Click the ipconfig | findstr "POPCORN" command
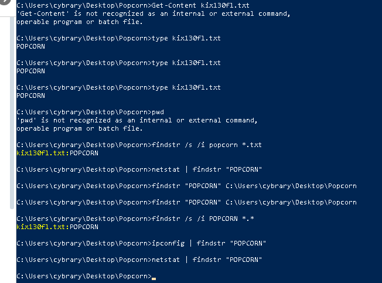The height and width of the screenshot is (283, 382). click(208, 243)
